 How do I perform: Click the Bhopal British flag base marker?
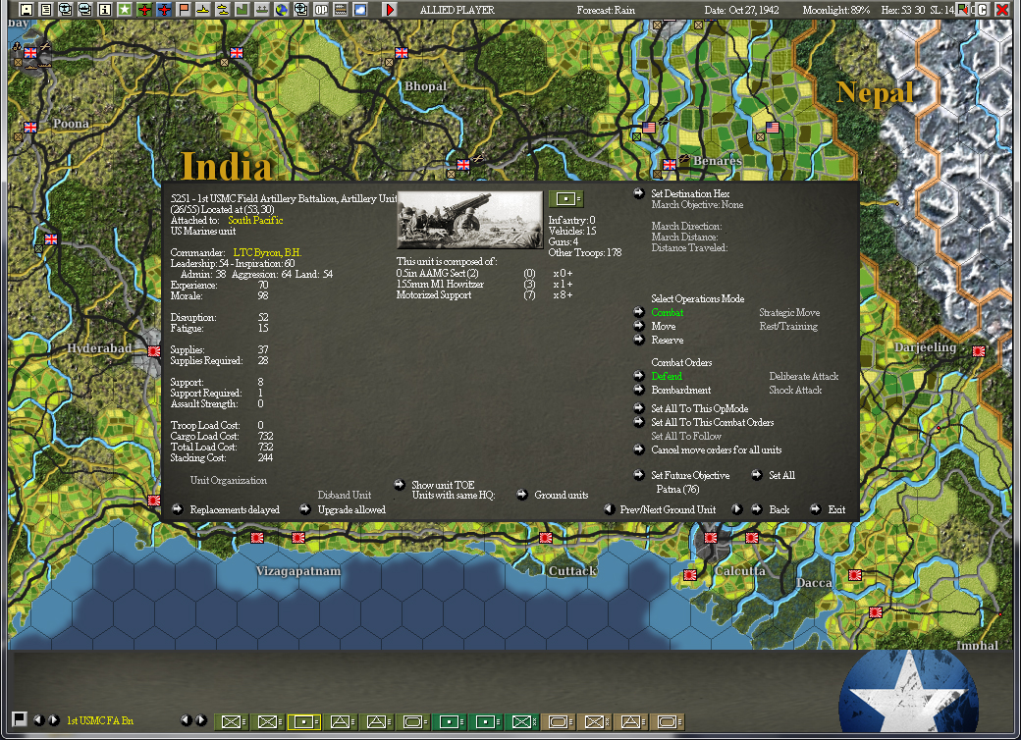pyautogui.click(x=402, y=53)
